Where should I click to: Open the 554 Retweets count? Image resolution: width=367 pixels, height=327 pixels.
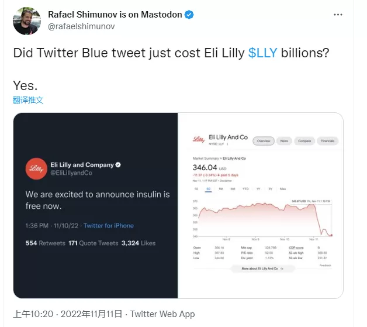[x=46, y=243]
